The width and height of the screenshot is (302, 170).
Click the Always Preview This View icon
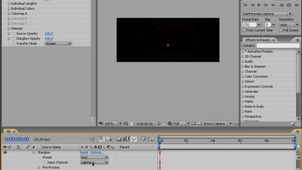[x=101, y=123]
